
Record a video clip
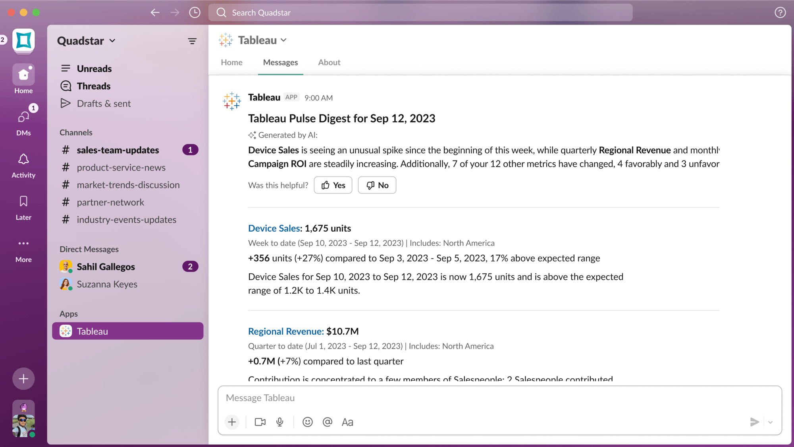click(x=260, y=422)
